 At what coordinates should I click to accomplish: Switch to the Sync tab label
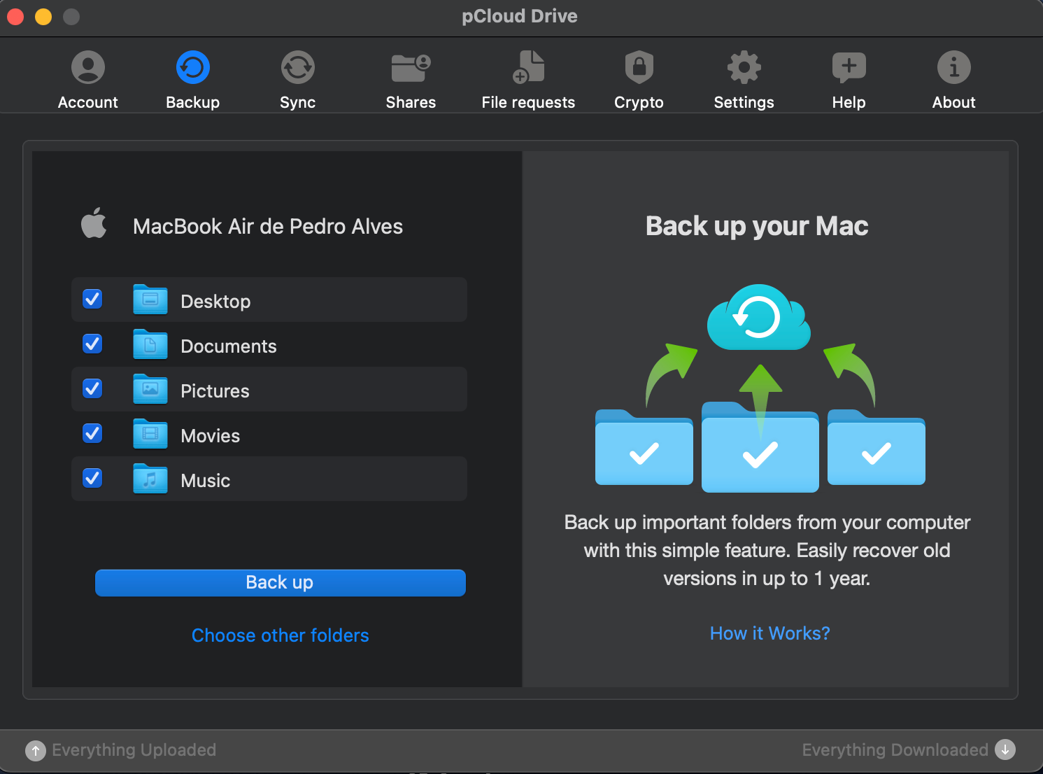point(298,102)
